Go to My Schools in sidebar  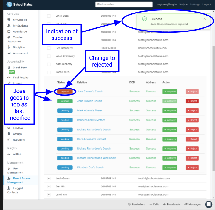point(20,20)
